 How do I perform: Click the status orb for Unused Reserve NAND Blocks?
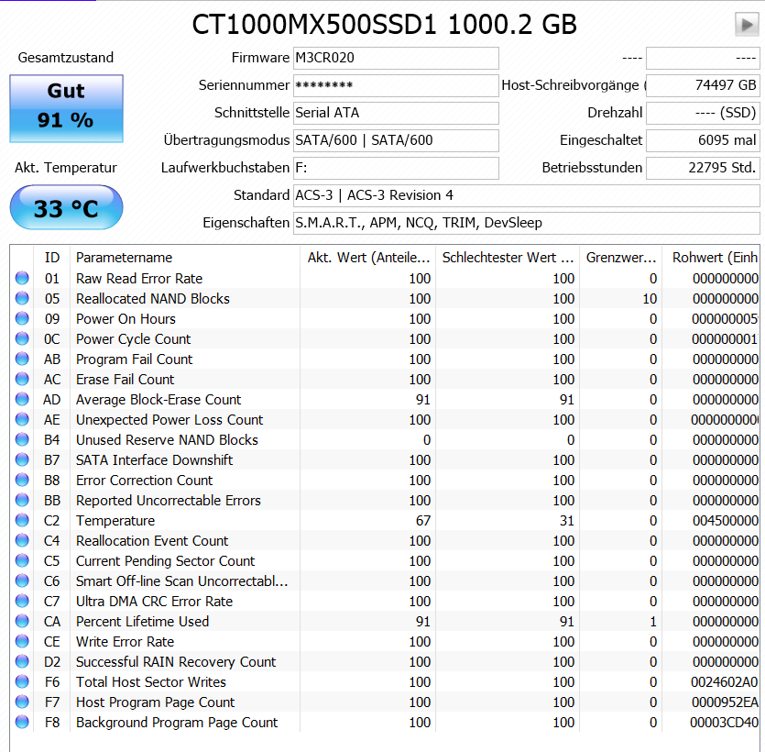[x=22, y=440]
